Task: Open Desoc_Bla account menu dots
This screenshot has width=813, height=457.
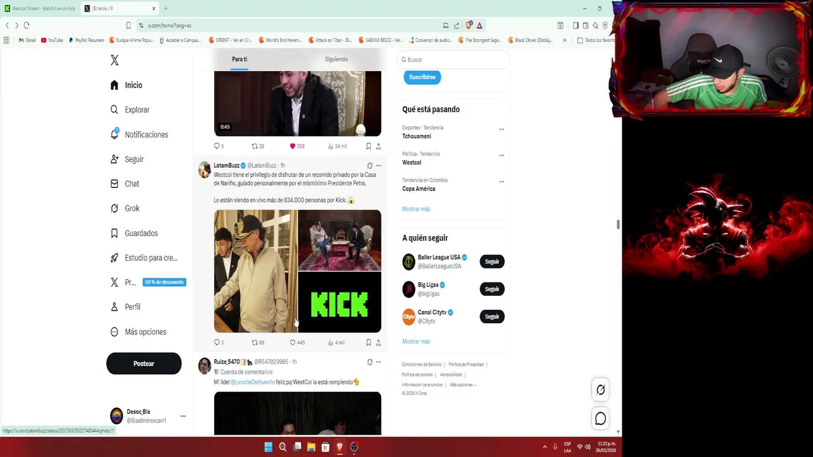Action: tap(183, 416)
